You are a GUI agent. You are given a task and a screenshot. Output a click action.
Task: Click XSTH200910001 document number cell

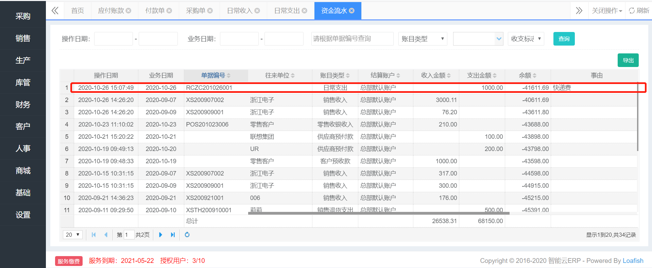pyautogui.click(x=216, y=210)
